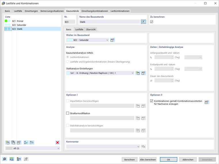
Task: Click the Alles berechnen button
Action: point(148,159)
